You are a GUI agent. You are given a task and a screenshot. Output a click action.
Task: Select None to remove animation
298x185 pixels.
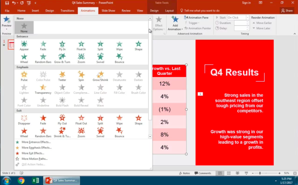tap(24, 28)
